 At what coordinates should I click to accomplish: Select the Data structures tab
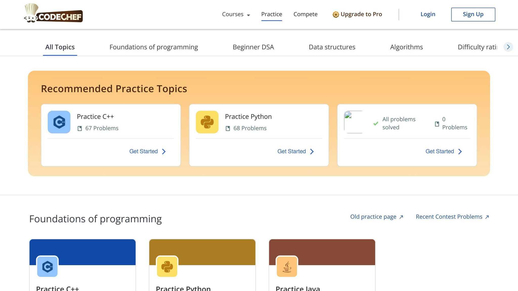[x=332, y=47]
